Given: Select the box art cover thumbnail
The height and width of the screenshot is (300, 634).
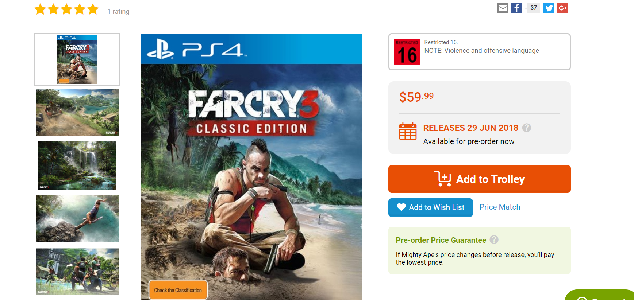Looking at the screenshot, I should point(77,59).
